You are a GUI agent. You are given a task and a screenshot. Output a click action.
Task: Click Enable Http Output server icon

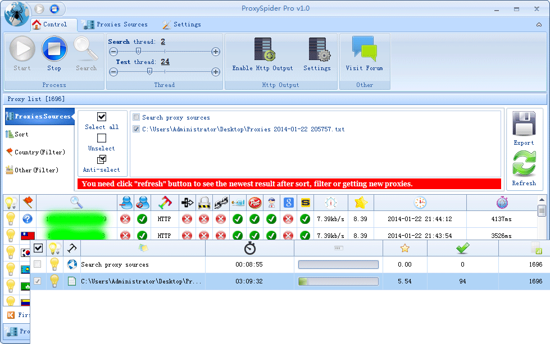point(263,49)
